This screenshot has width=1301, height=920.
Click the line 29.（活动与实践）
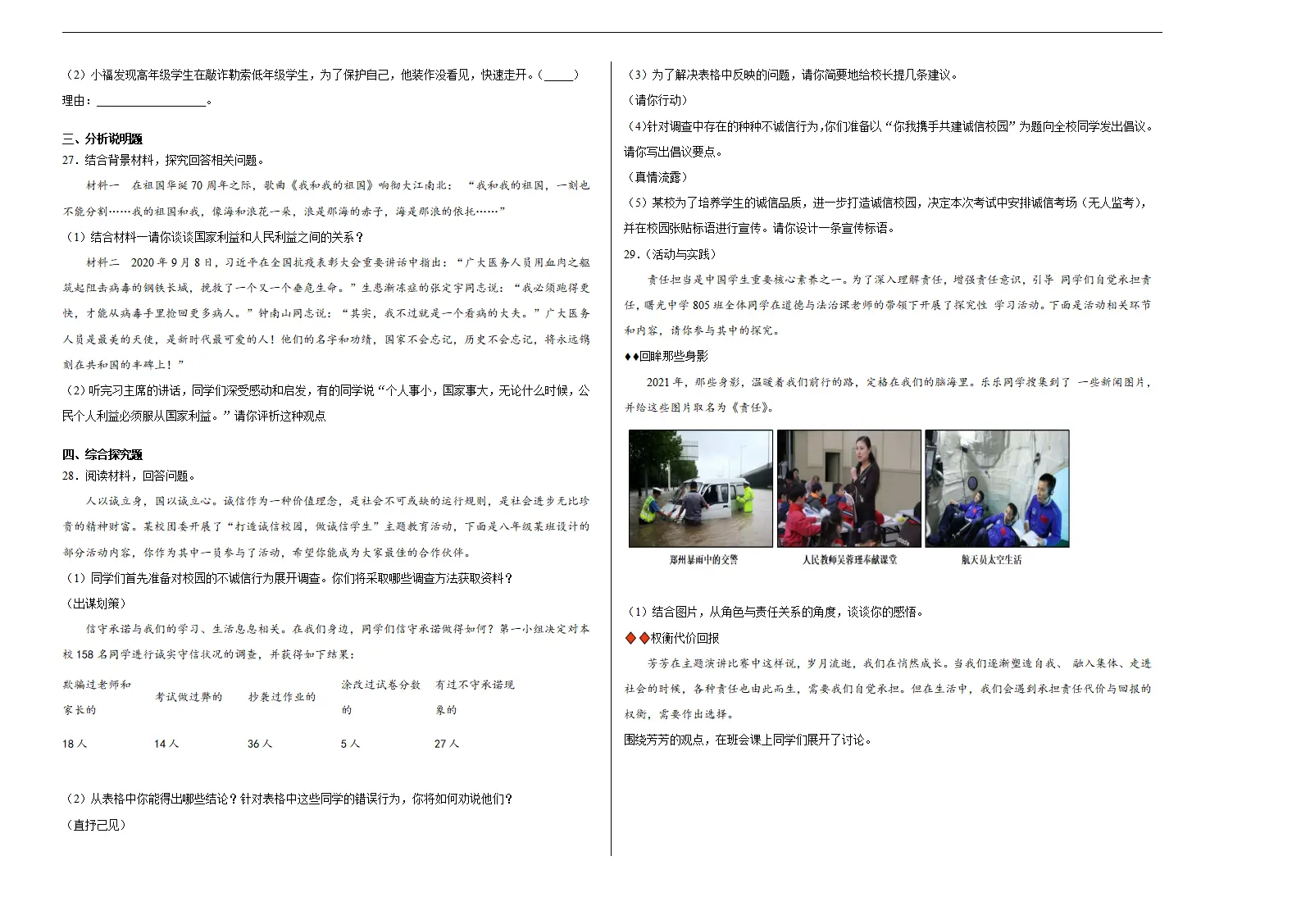click(670, 254)
